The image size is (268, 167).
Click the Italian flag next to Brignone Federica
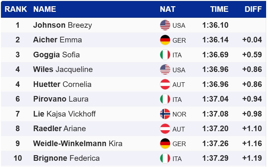(165, 158)
